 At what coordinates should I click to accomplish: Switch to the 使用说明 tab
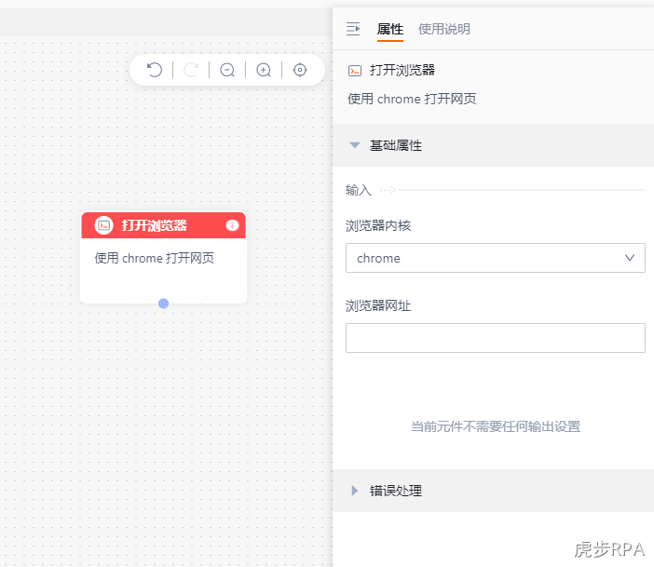pos(444,29)
